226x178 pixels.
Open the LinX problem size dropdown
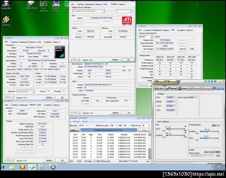click(x=87, y=126)
